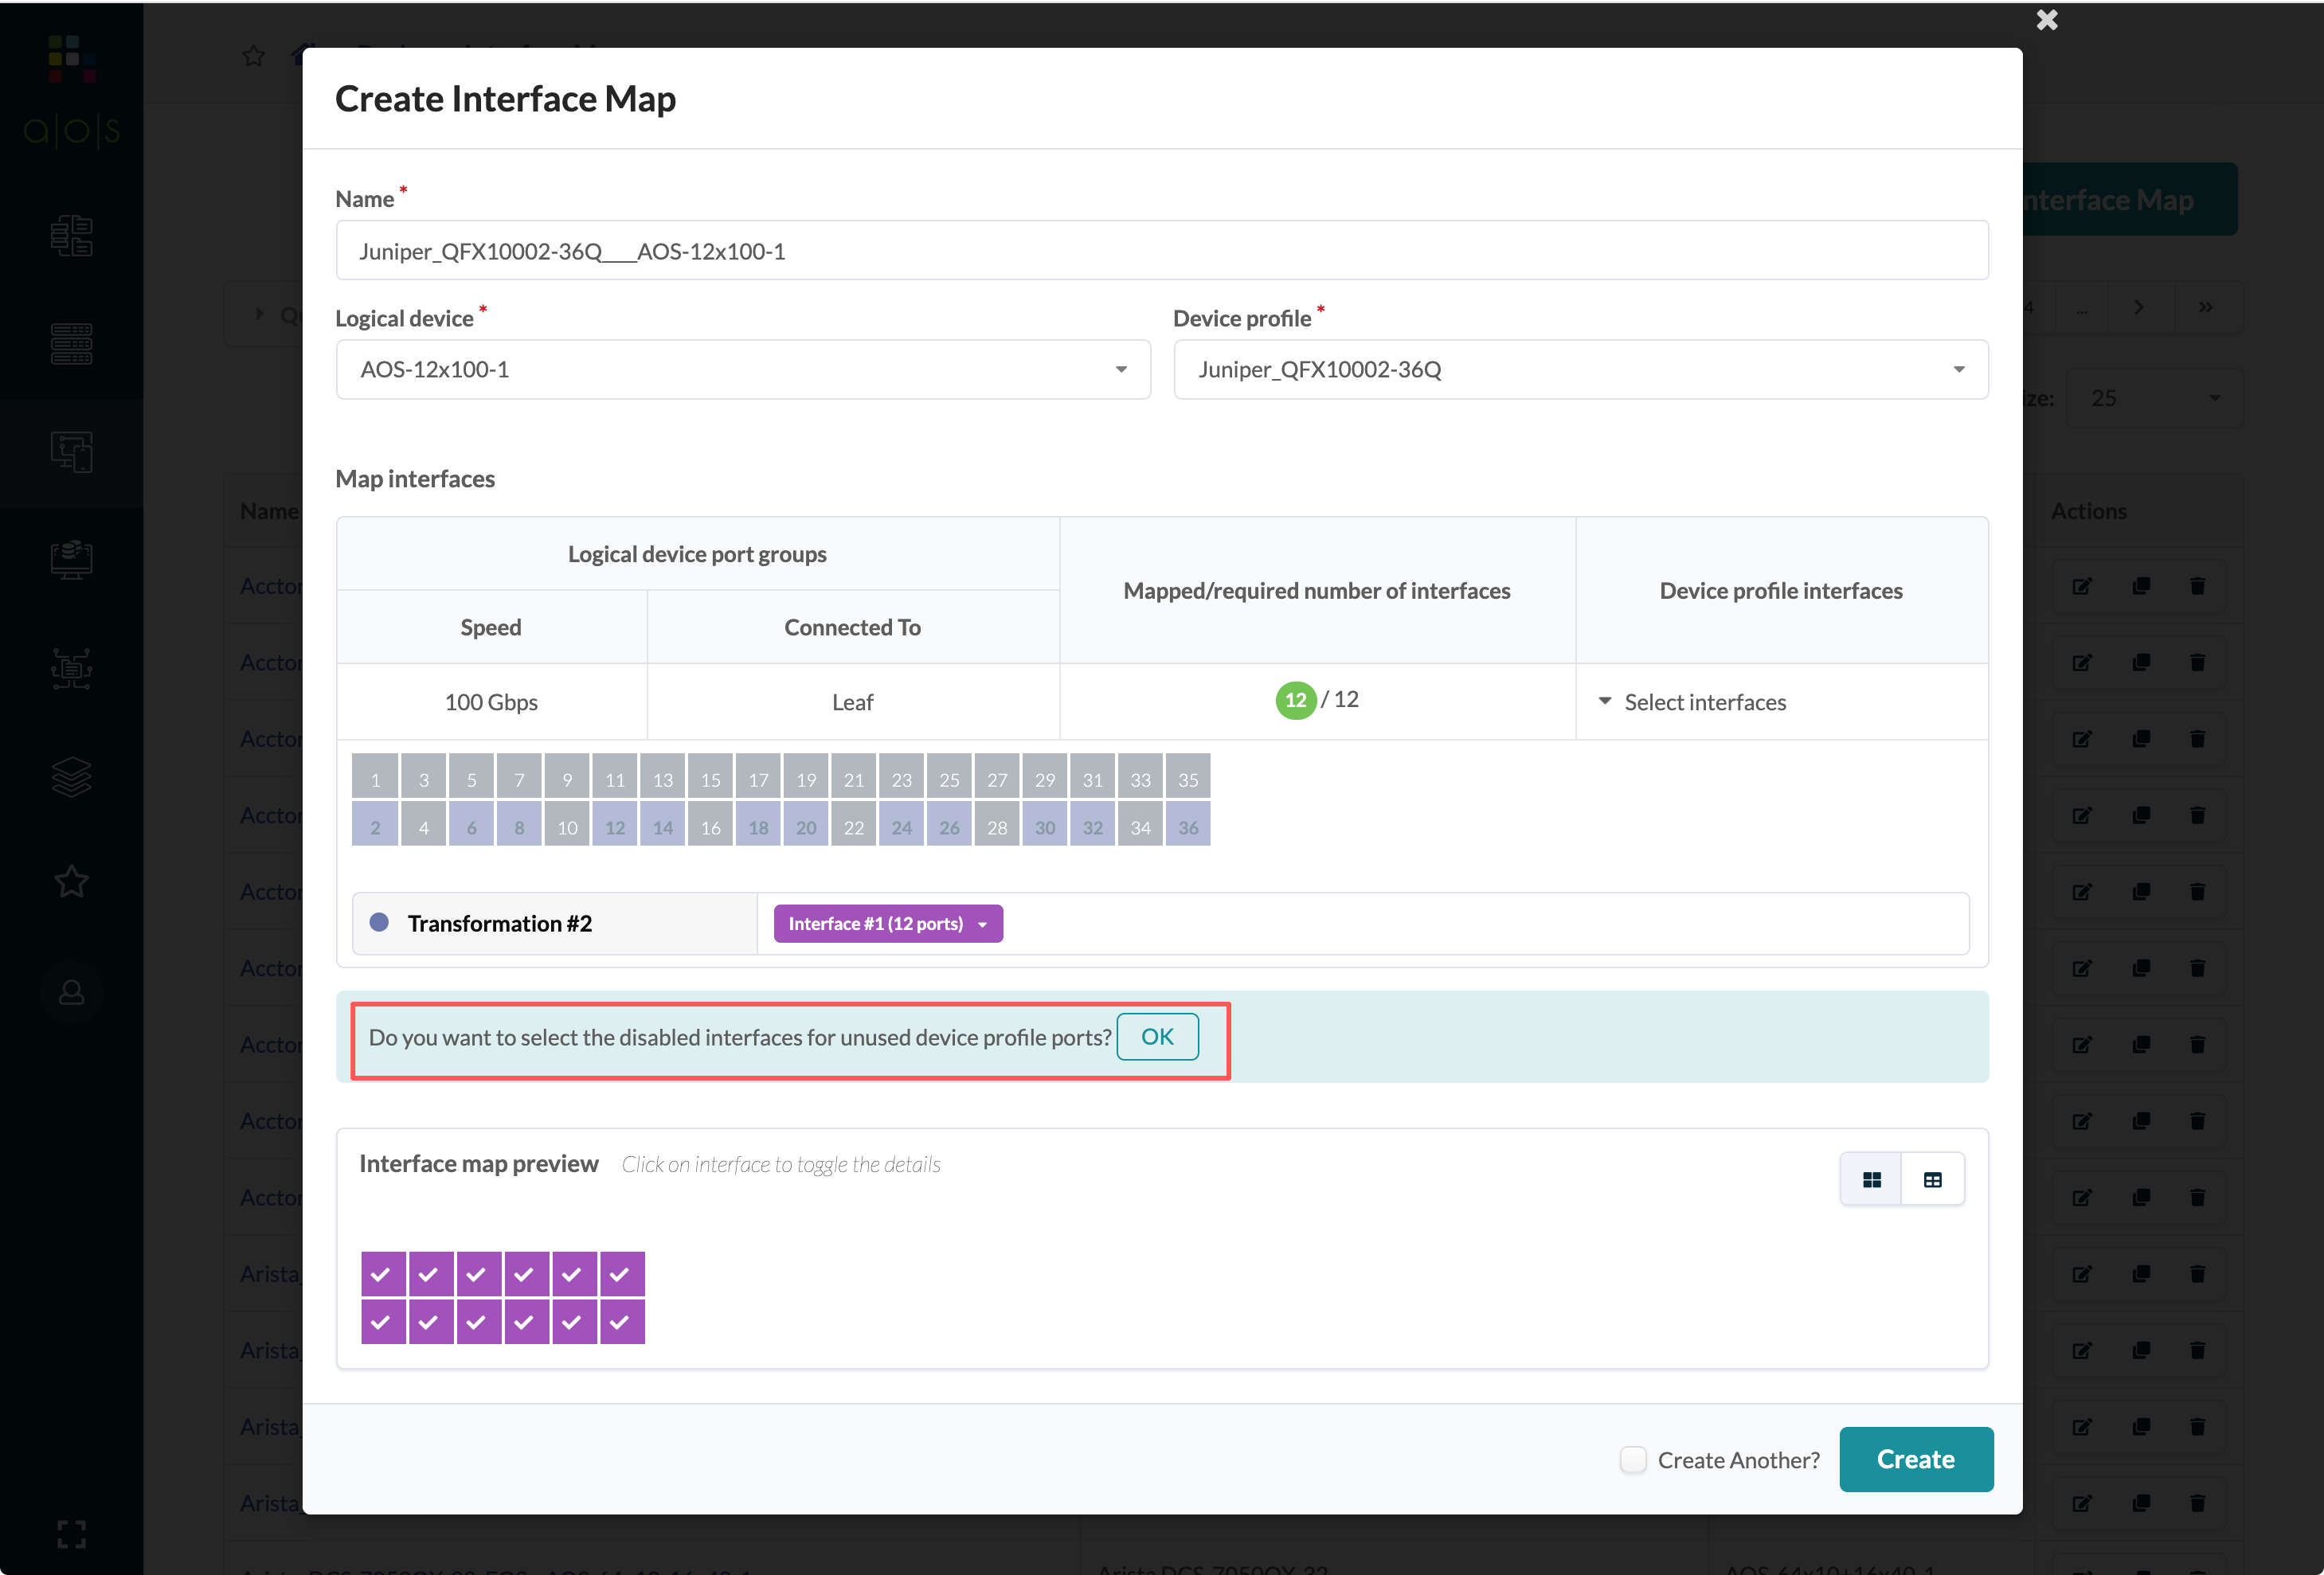Open the Device profile dropdown
Image resolution: width=2324 pixels, height=1575 pixels.
[1580, 370]
